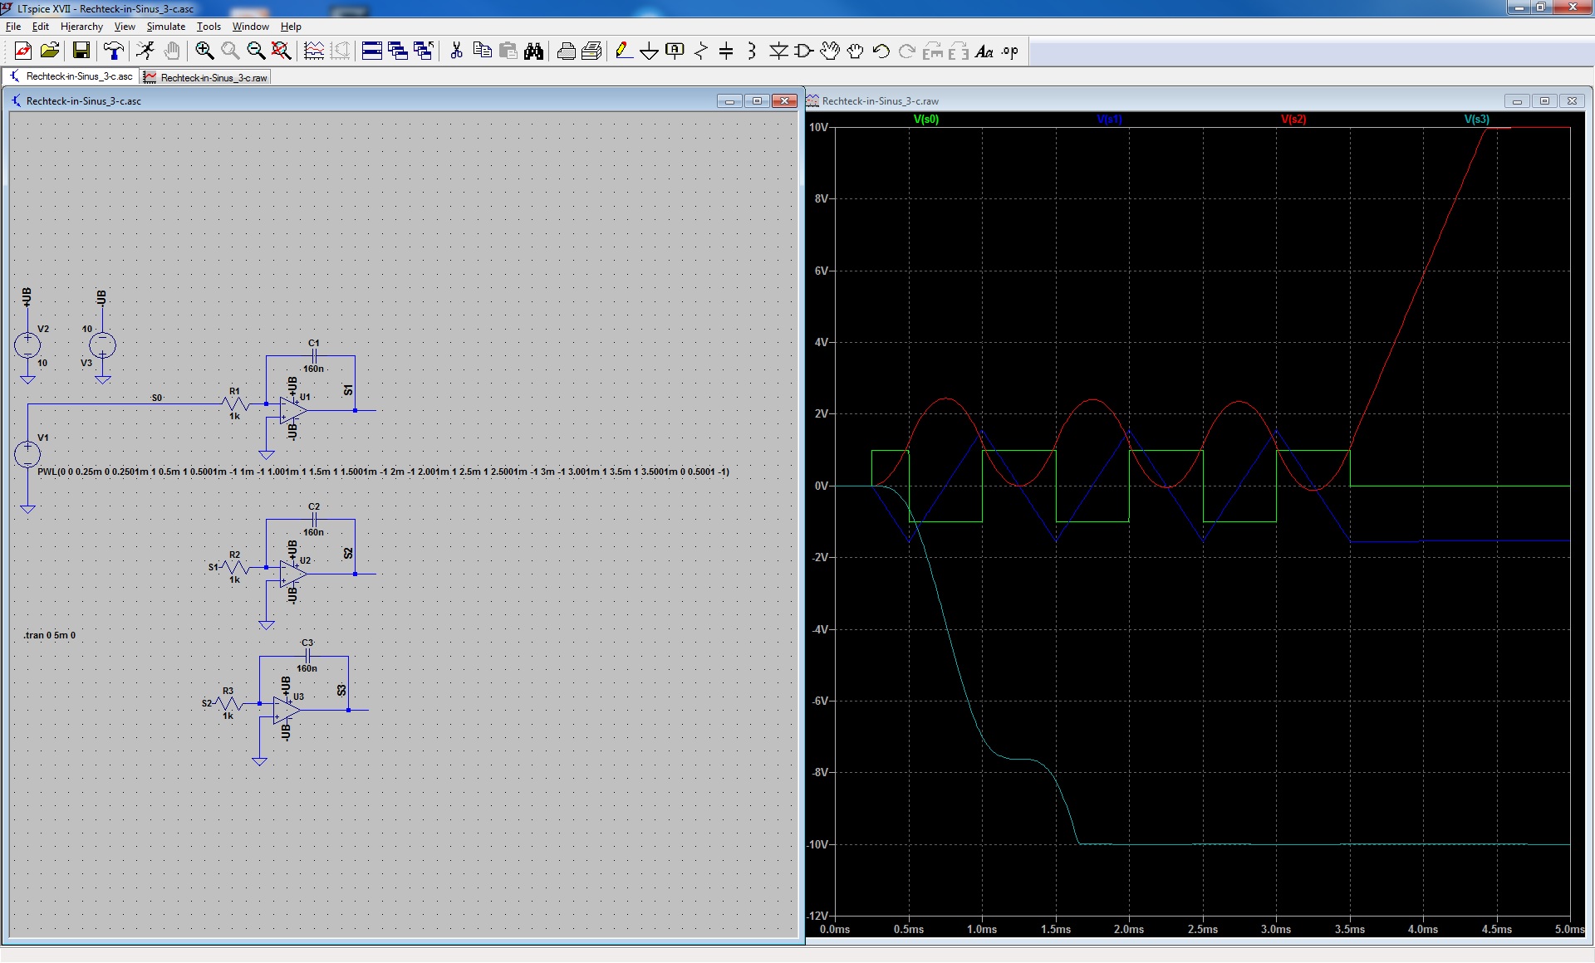Viewport: 1595px width, 963px height.
Task: Click V(s0) green trace label
Action: [925, 120]
